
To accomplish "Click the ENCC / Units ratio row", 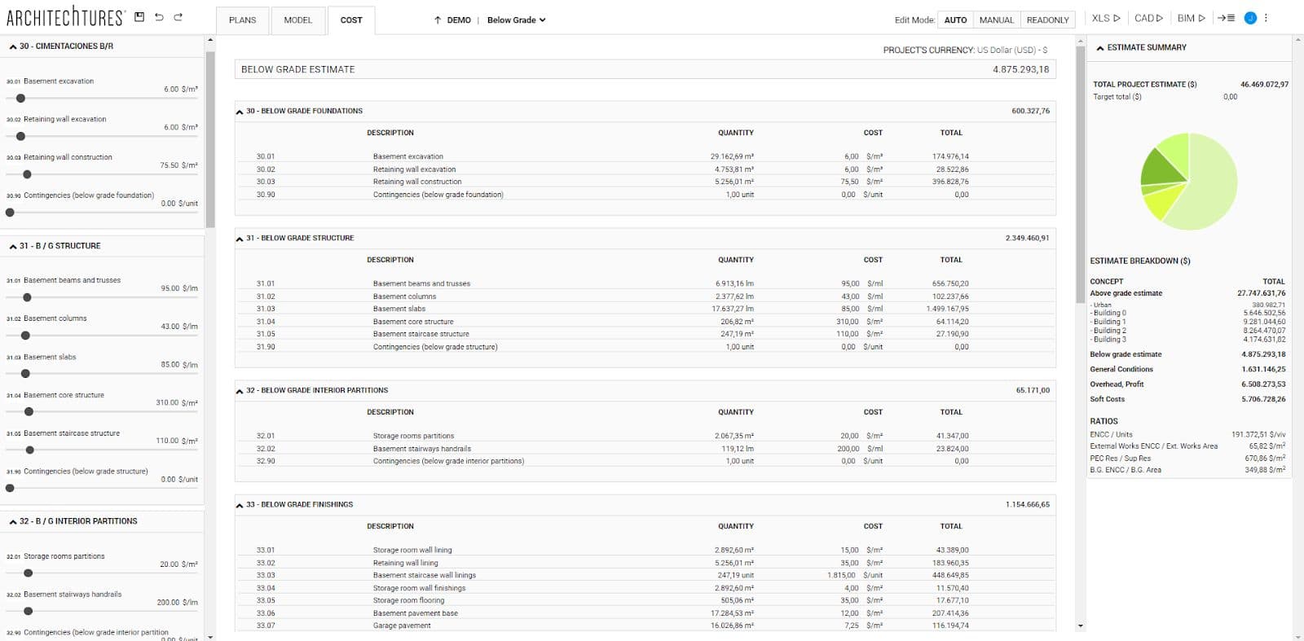I will (1187, 435).
